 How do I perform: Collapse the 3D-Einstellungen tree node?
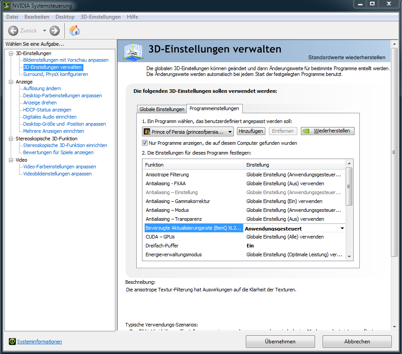(x=11, y=53)
